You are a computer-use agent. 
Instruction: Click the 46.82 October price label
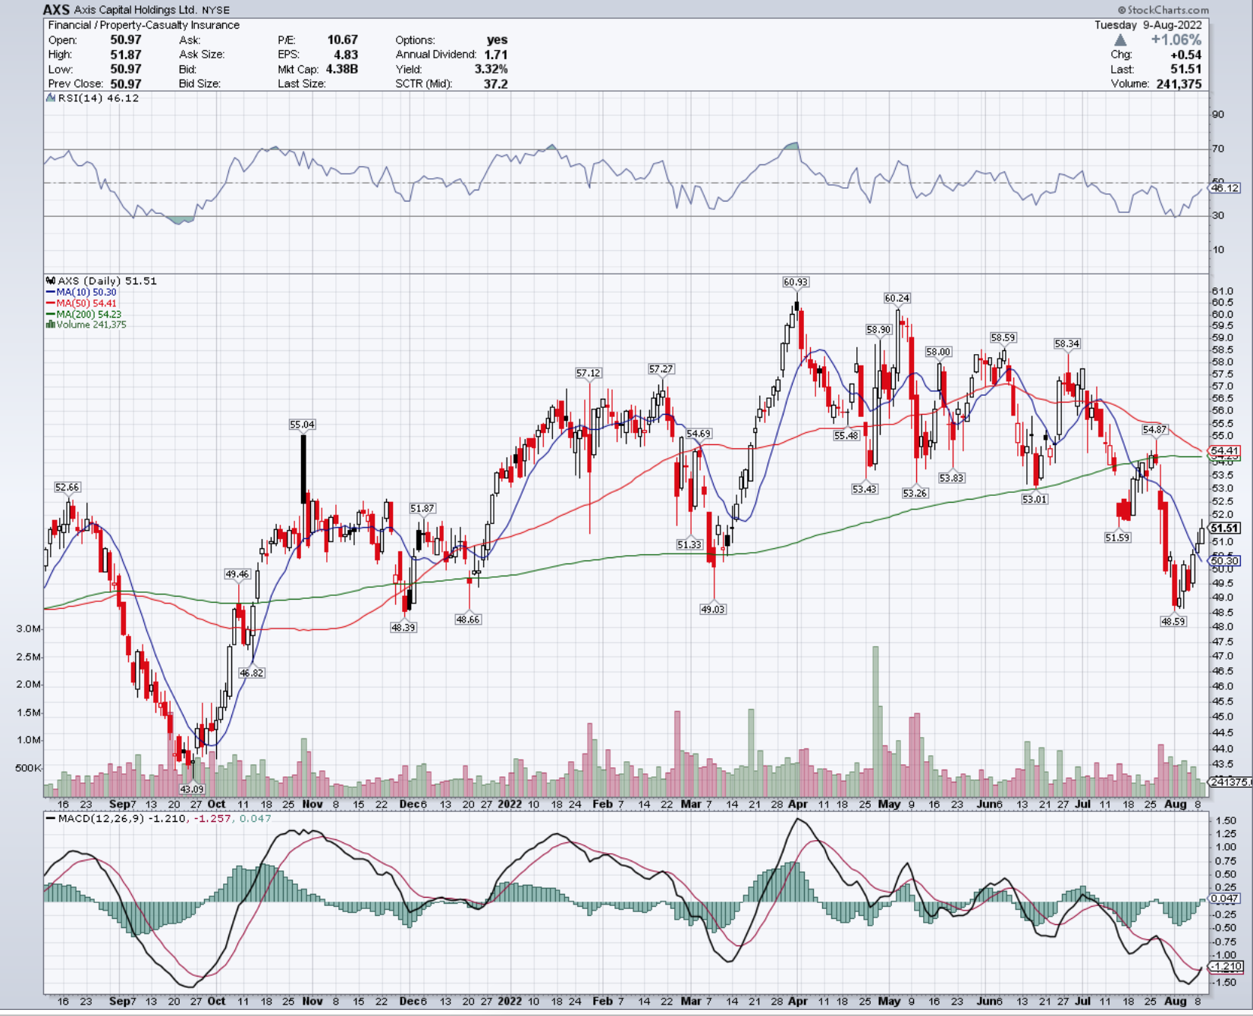[251, 673]
